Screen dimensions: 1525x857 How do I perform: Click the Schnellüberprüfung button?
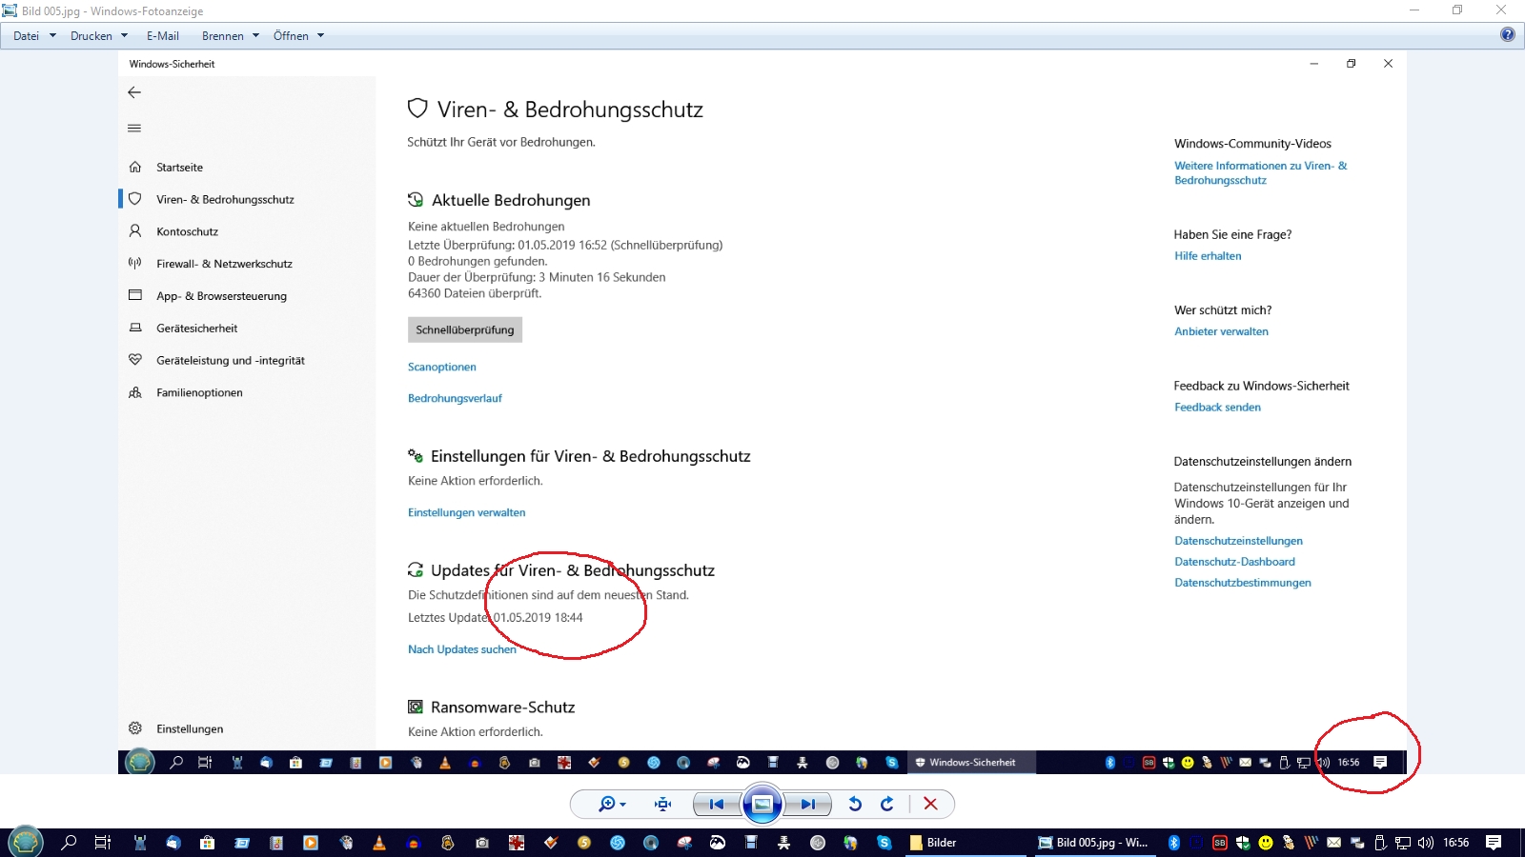click(465, 329)
